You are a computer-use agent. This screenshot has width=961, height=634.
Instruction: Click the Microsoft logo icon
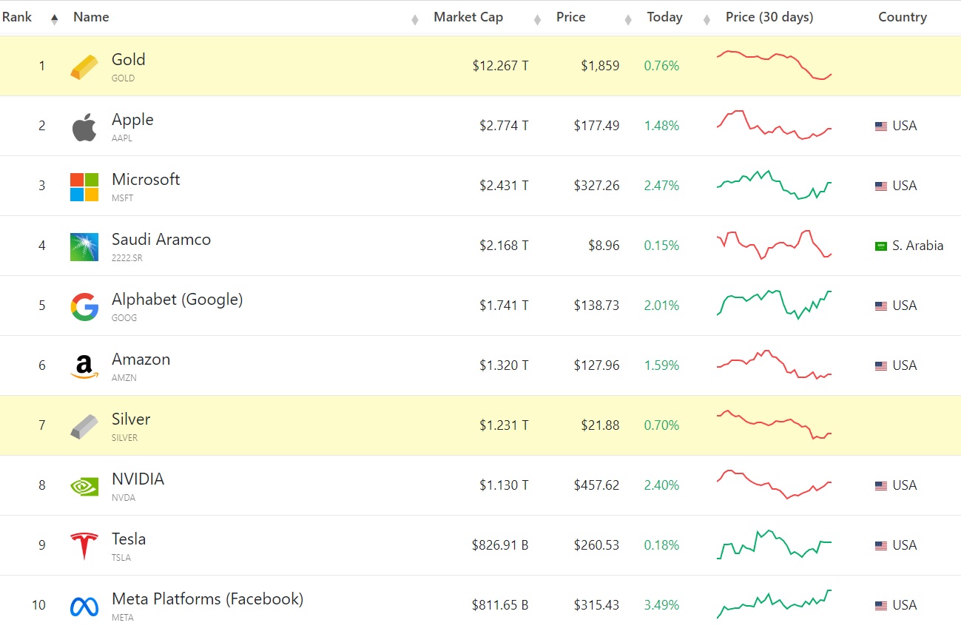pyautogui.click(x=84, y=187)
